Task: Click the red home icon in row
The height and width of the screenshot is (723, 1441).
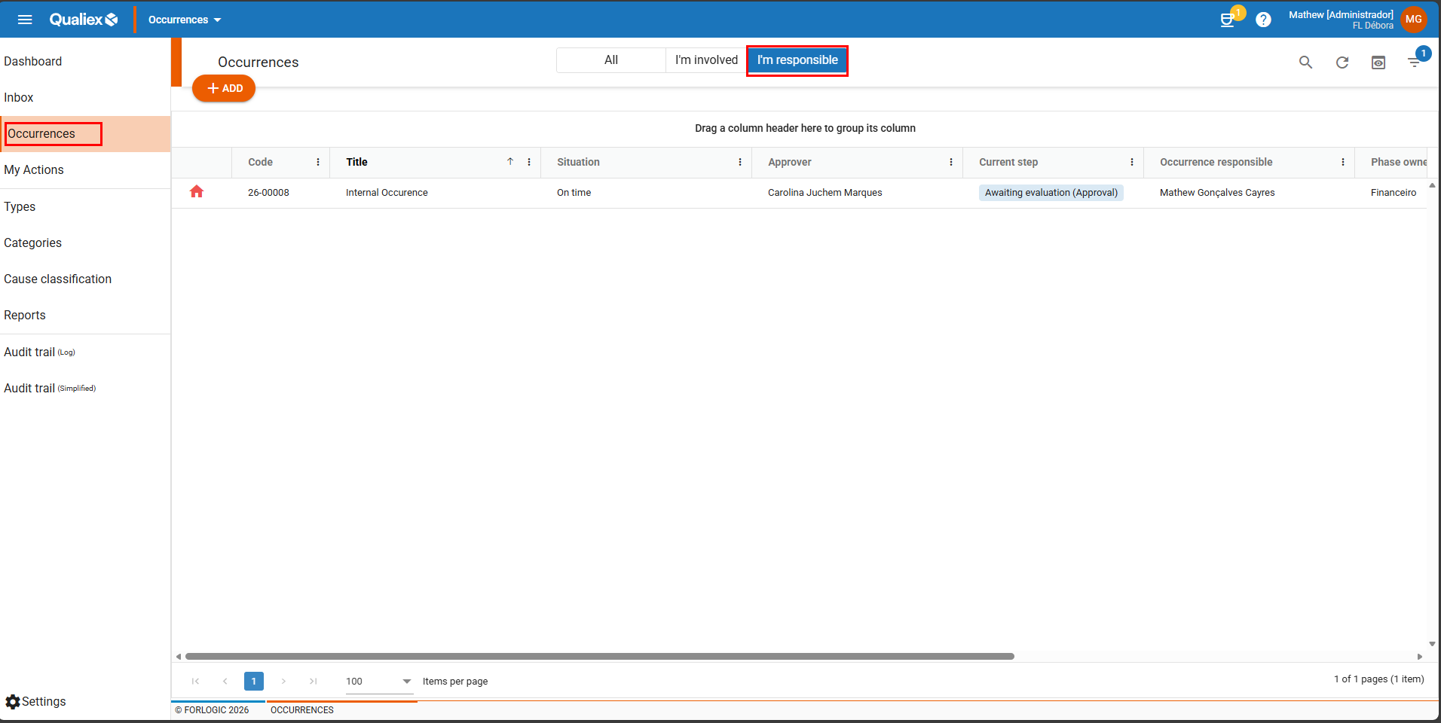Action: (x=197, y=192)
